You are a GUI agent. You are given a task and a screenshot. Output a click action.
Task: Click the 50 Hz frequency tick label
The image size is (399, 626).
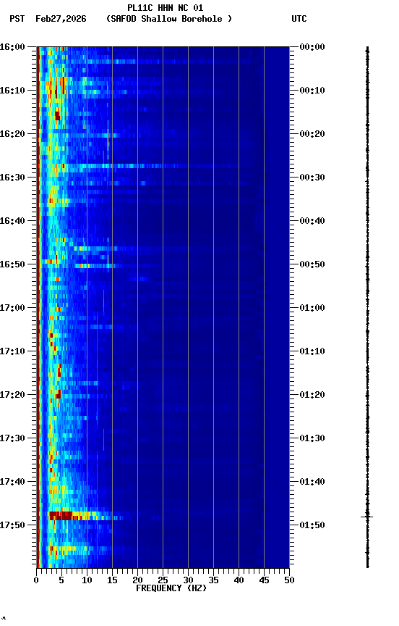289,580
